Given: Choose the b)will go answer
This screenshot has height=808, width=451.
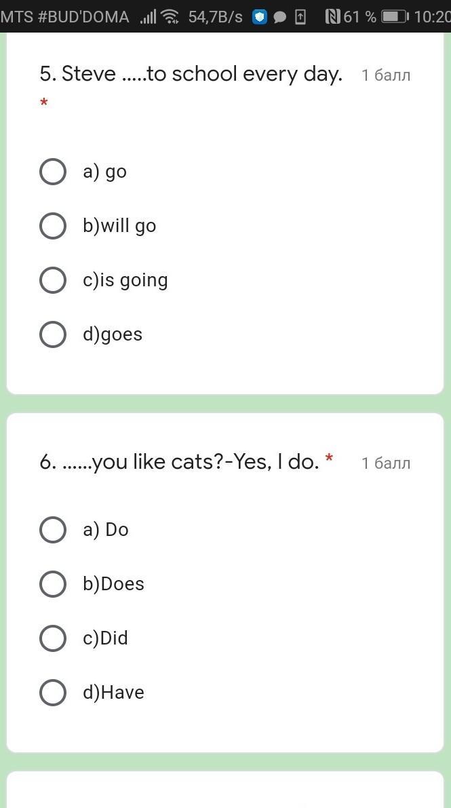Looking at the screenshot, I should click(53, 226).
